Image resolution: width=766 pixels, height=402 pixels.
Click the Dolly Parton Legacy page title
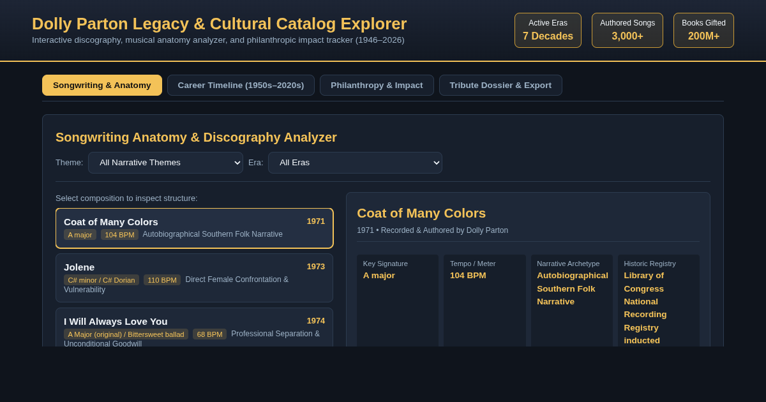220,24
